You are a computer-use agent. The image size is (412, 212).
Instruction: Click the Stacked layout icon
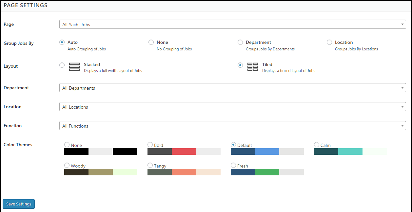(x=74, y=67)
